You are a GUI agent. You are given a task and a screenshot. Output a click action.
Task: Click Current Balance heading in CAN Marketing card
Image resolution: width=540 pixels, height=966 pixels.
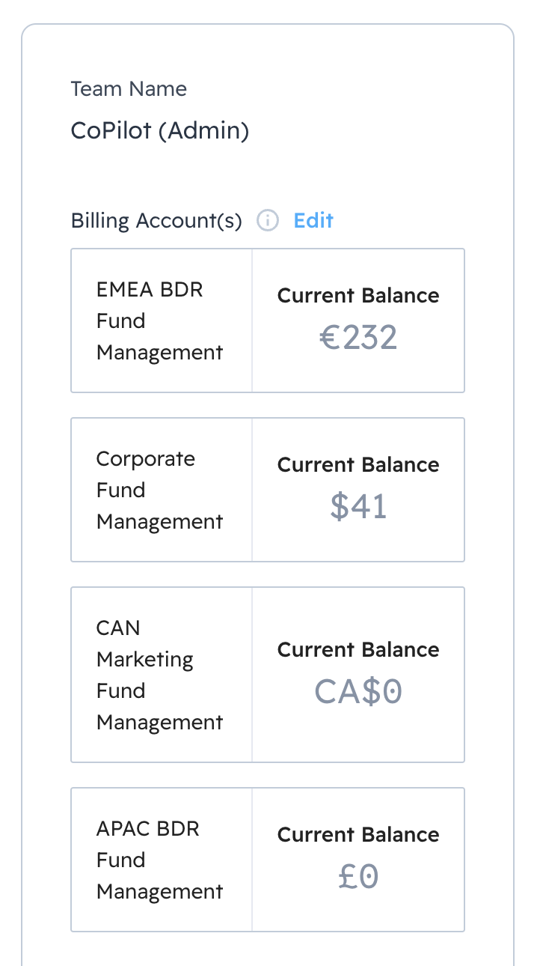click(358, 650)
